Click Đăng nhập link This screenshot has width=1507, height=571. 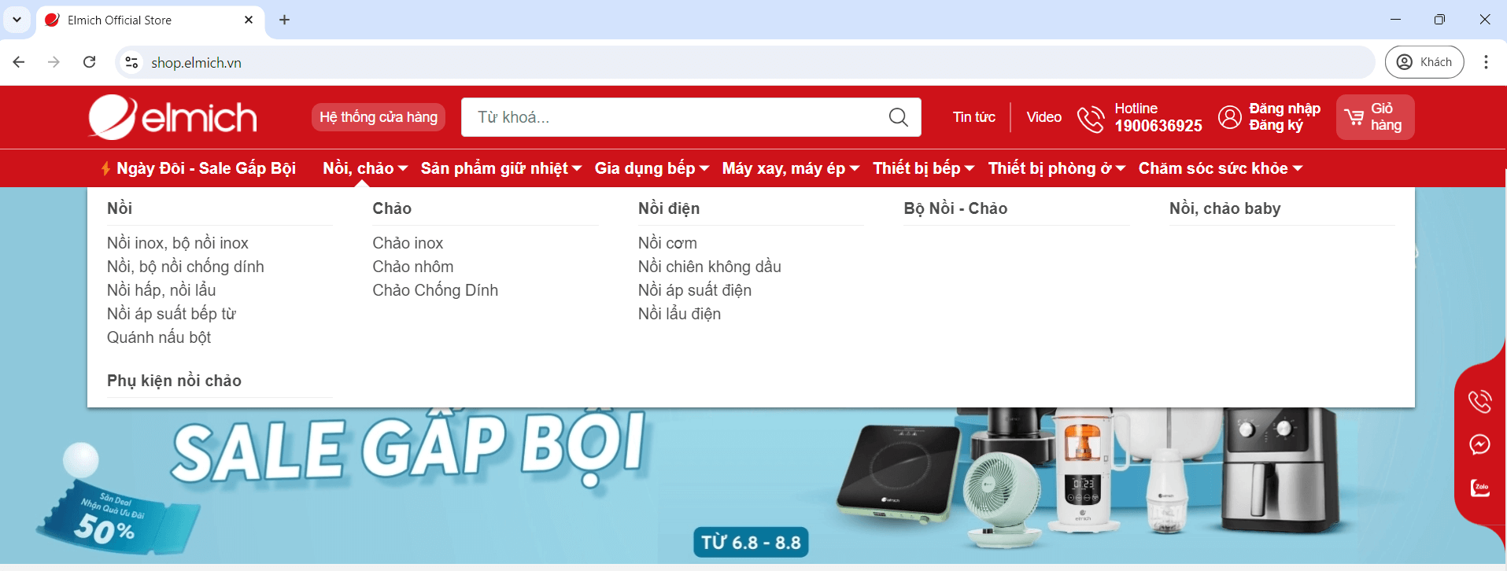1285,109
